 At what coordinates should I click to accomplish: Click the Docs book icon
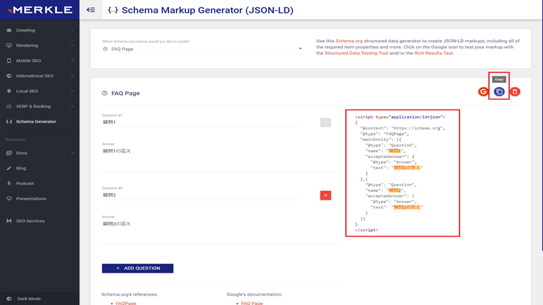(x=9, y=153)
